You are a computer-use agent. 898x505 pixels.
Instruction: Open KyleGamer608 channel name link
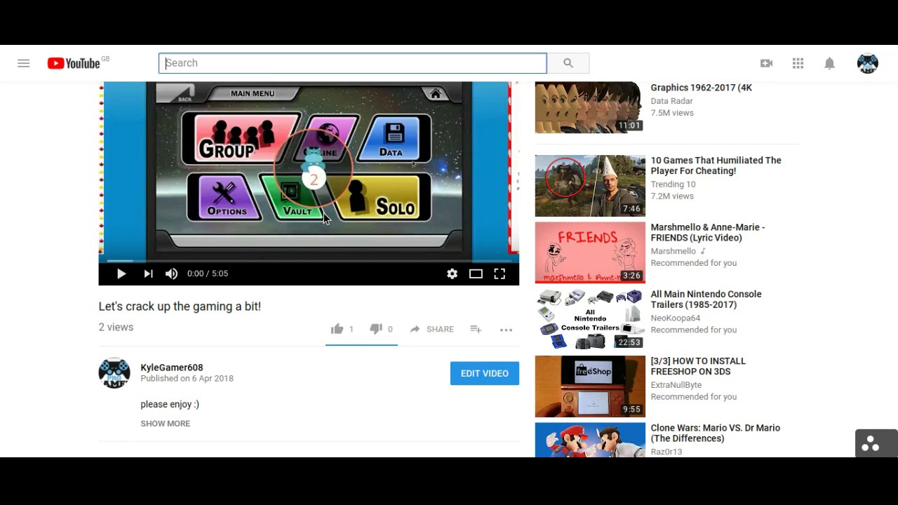(172, 368)
